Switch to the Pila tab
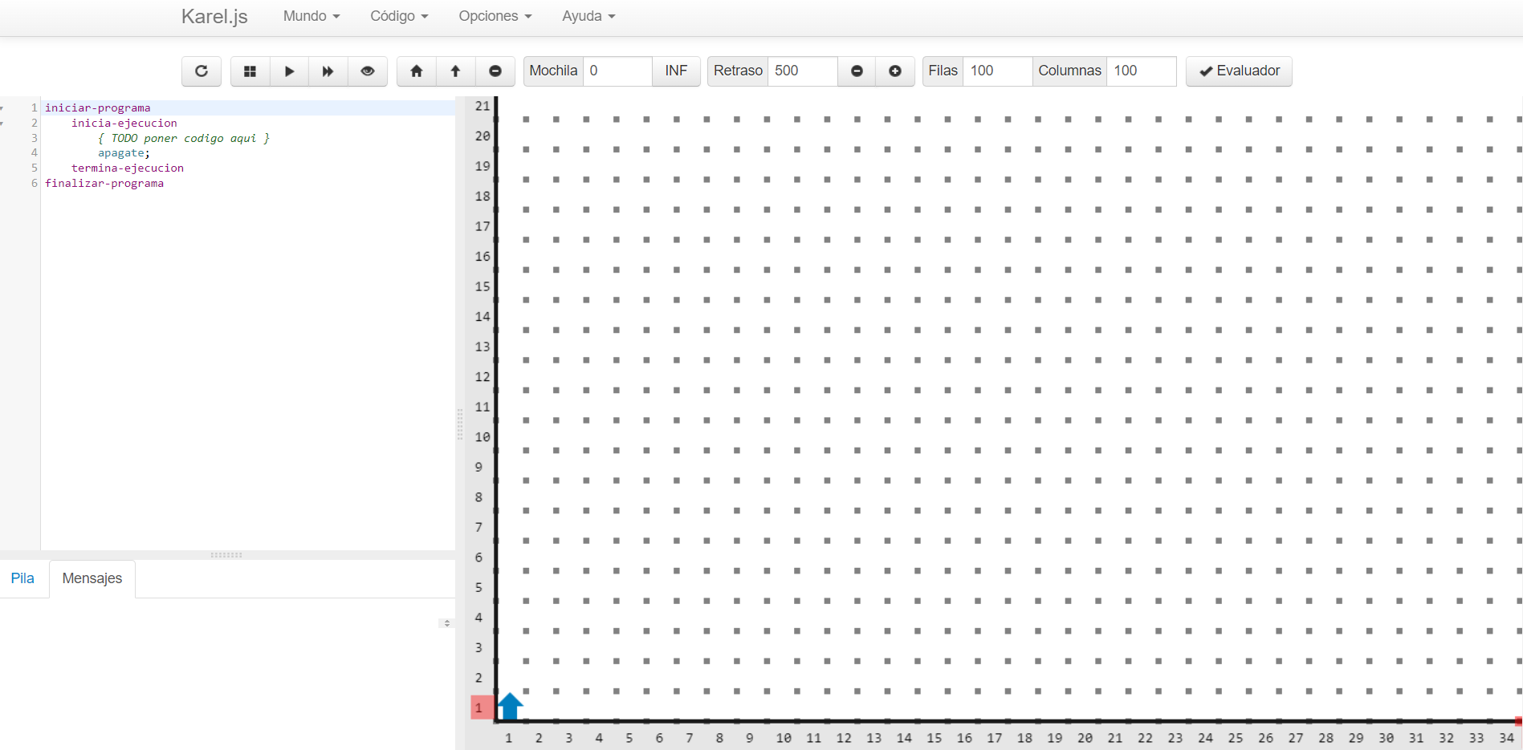This screenshot has height=750, width=1523. (x=22, y=578)
